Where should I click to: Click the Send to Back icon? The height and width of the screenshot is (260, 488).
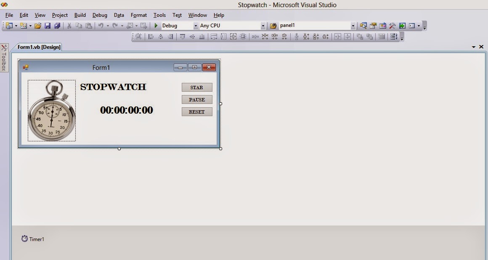369,37
